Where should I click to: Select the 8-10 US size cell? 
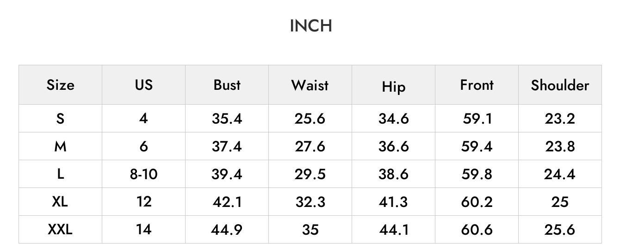(x=143, y=174)
